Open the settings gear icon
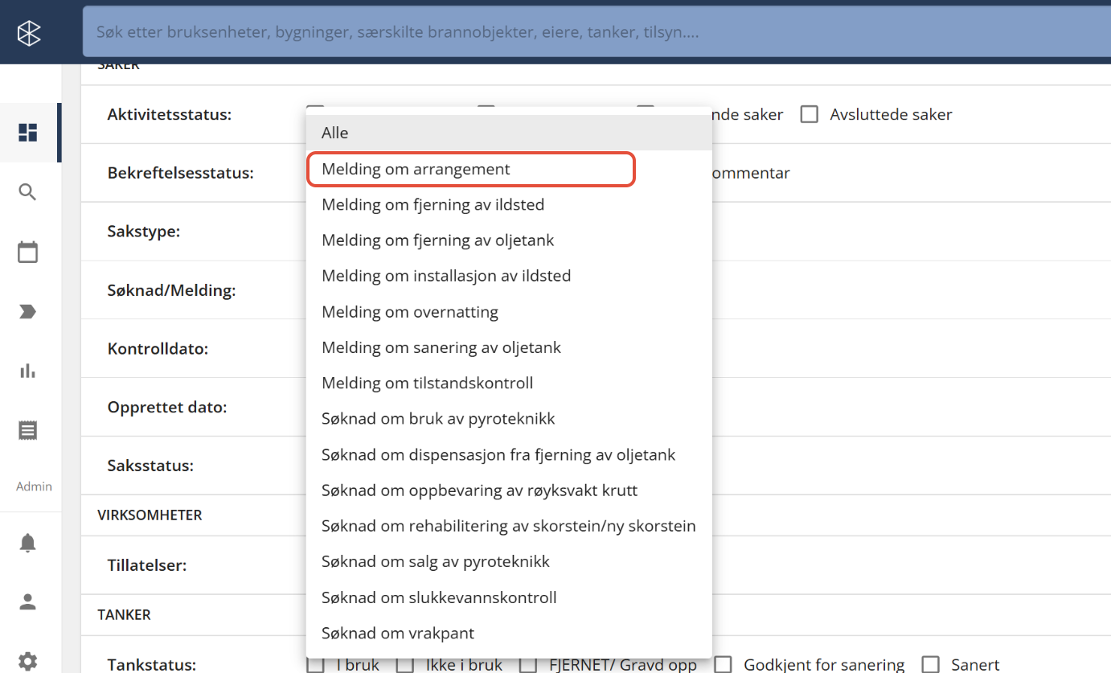Screen dimensions: 1111x673 coord(28,662)
